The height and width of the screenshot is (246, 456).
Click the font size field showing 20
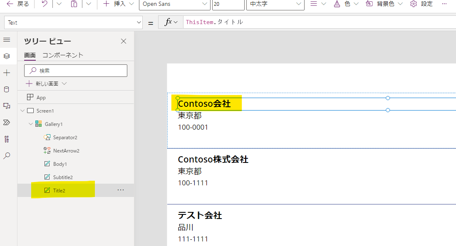tap(228, 4)
